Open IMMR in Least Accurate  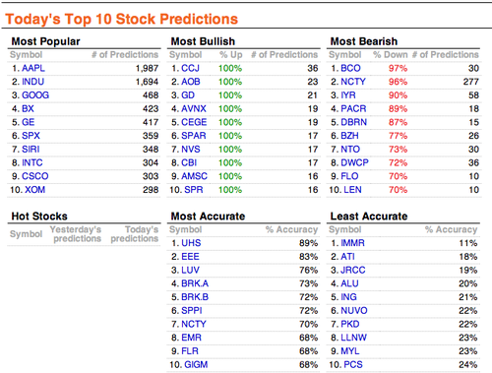pyautogui.click(x=352, y=243)
